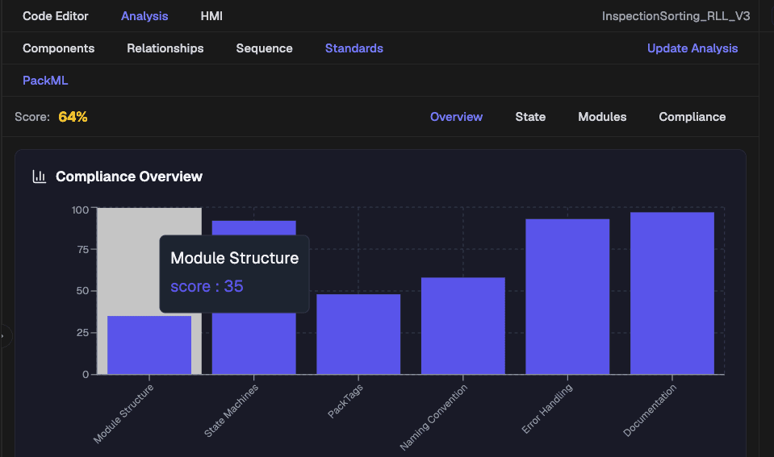
Task: Click the Documentation bar
Action: [672, 293]
